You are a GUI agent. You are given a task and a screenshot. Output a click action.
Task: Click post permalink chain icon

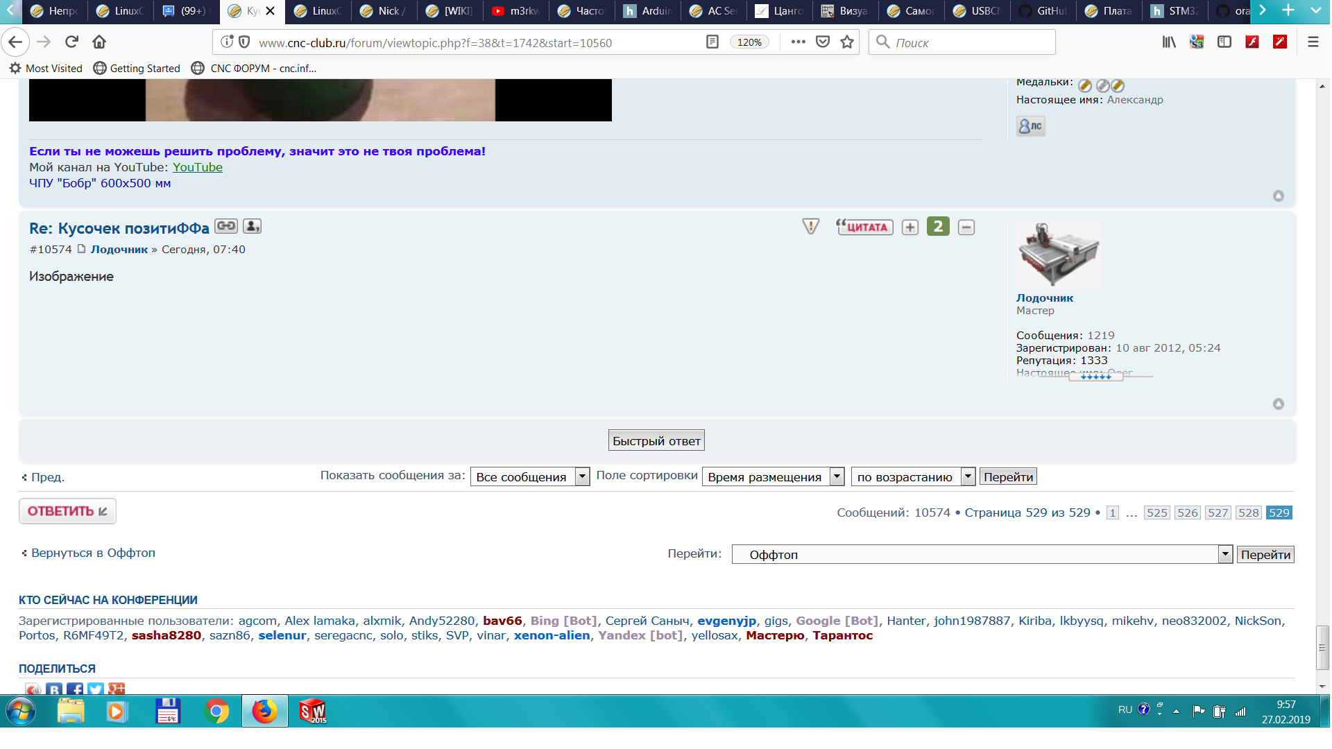click(225, 226)
